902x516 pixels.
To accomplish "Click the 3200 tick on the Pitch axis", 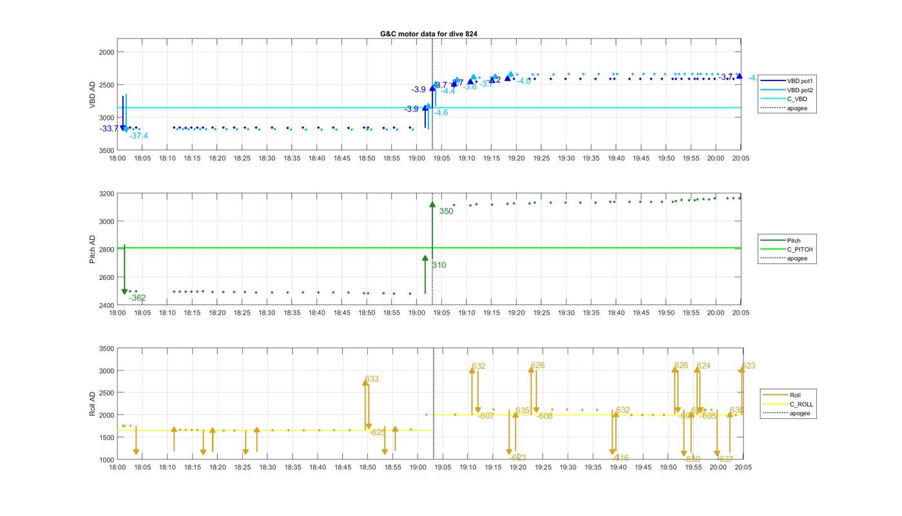I will coord(105,194).
